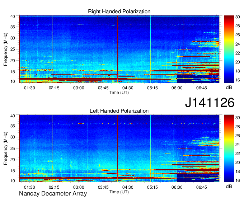Click the 20 dB tick on Right Handed colorbar
Screen dimensions: 244x198
pos(238,62)
